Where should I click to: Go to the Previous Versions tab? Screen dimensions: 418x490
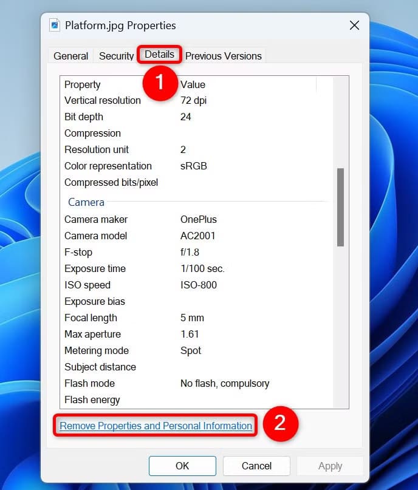[x=223, y=56]
